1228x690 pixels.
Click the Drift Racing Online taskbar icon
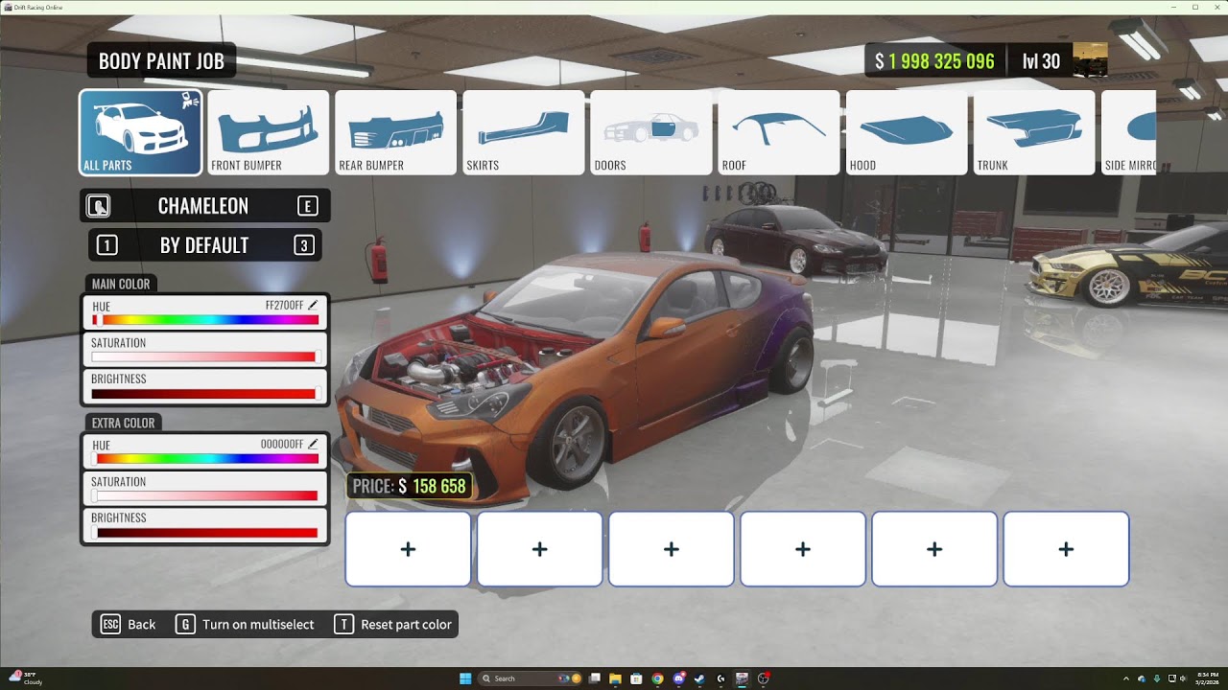pos(742,678)
